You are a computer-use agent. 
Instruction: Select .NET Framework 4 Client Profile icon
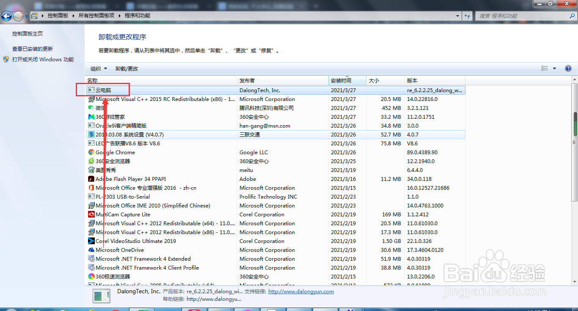coord(91,268)
